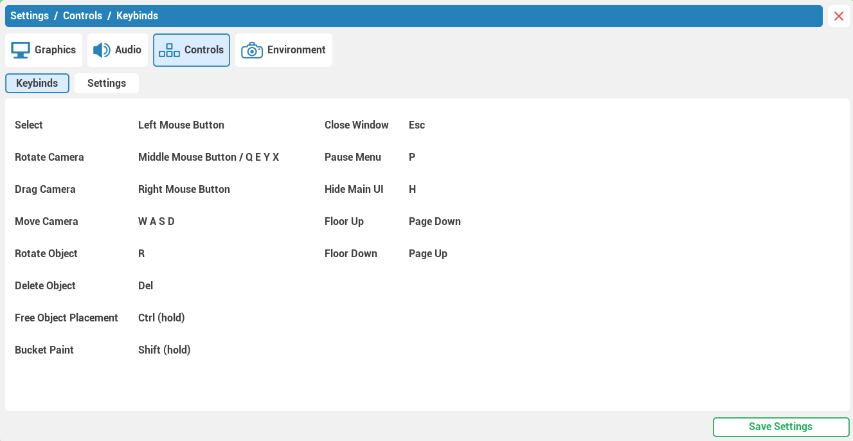Open the Settings sub-tab
This screenshot has height=441, width=853.
pyautogui.click(x=107, y=83)
